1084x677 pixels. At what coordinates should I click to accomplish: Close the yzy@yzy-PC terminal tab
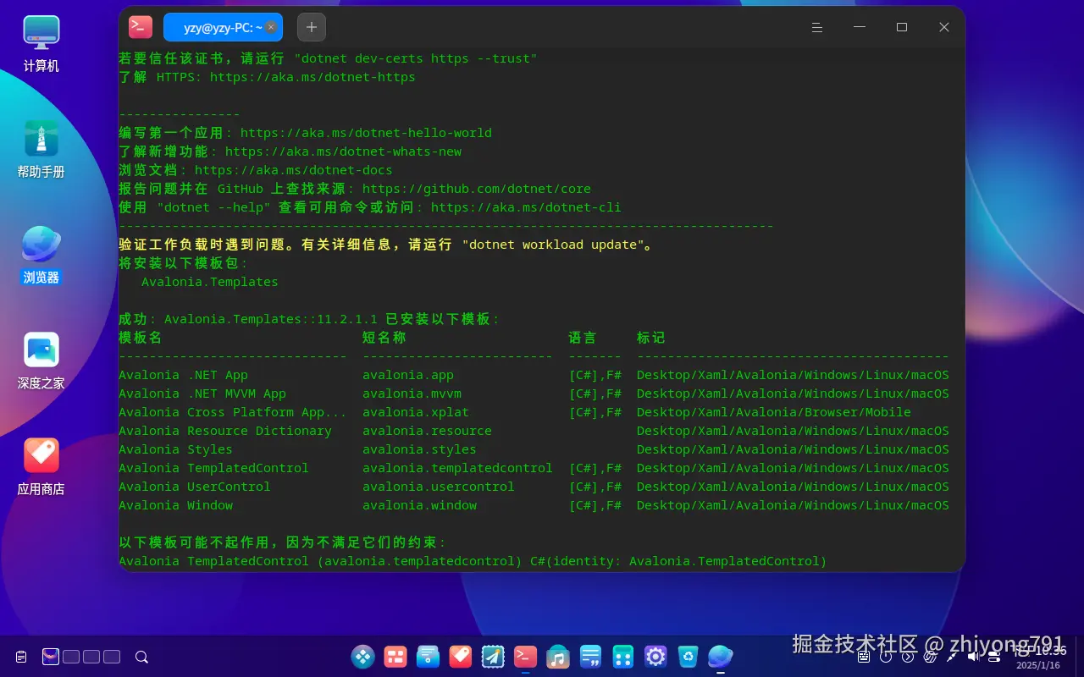[x=271, y=27]
